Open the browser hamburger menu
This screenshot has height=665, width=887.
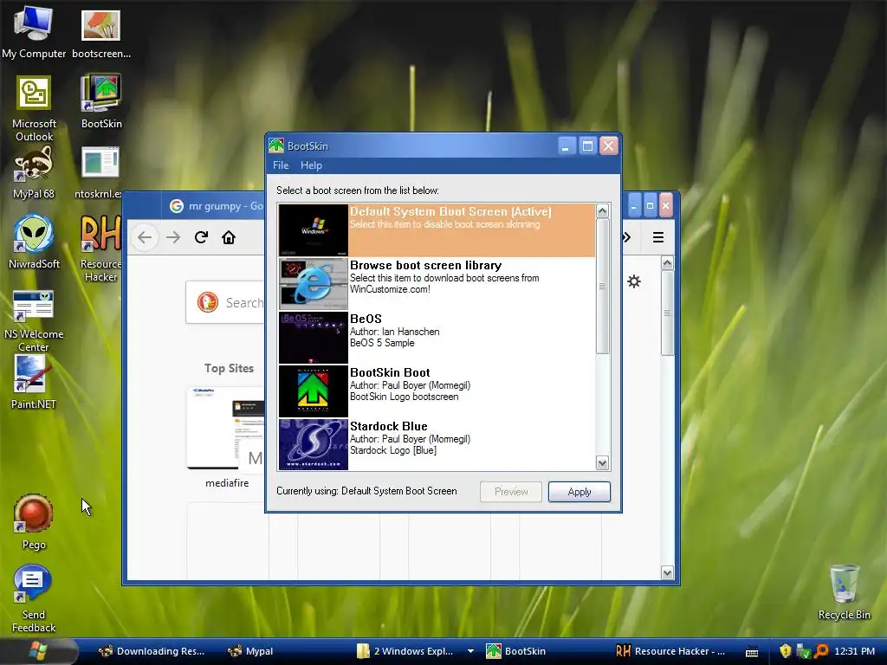tap(658, 237)
